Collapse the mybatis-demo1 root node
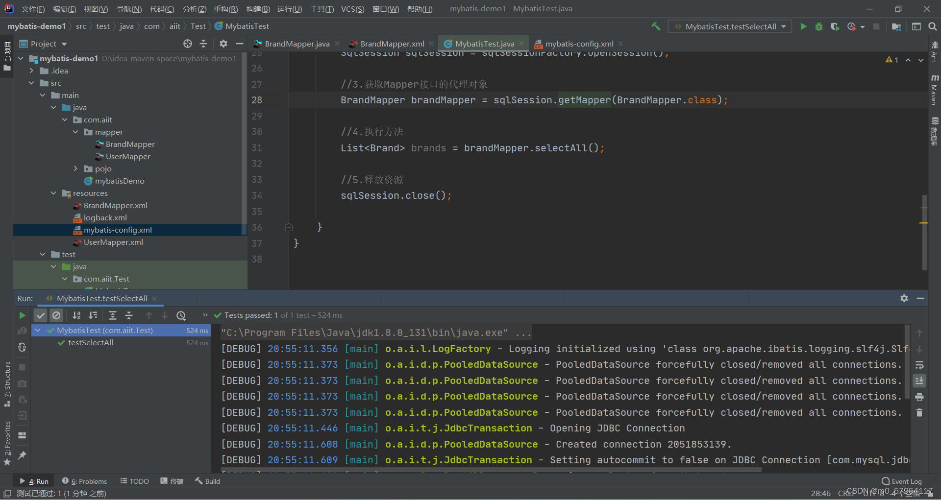This screenshot has height=500, width=941. [21, 58]
